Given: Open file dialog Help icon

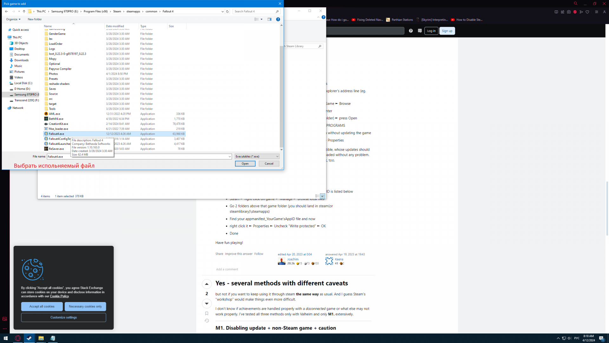Looking at the screenshot, I should (278, 19).
